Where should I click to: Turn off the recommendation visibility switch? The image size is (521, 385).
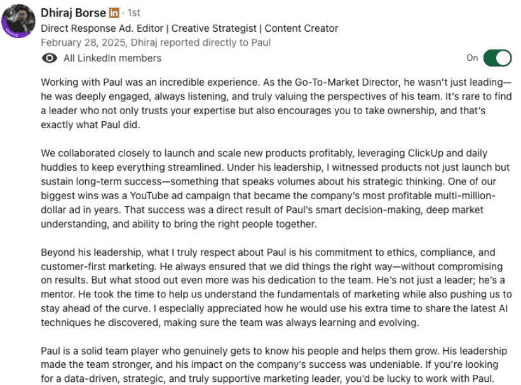click(497, 58)
